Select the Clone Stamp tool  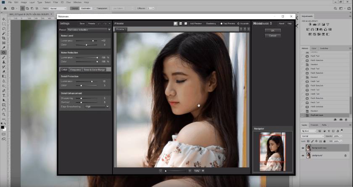click(x=4, y=62)
